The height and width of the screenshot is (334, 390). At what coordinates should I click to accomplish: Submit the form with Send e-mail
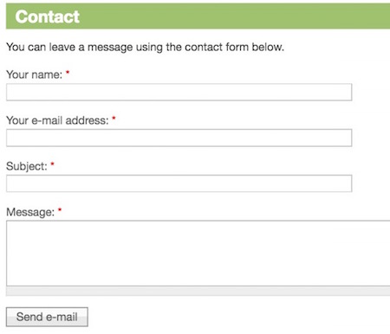point(47,317)
